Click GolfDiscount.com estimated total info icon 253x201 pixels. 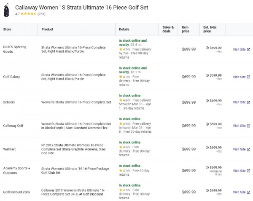207,190
